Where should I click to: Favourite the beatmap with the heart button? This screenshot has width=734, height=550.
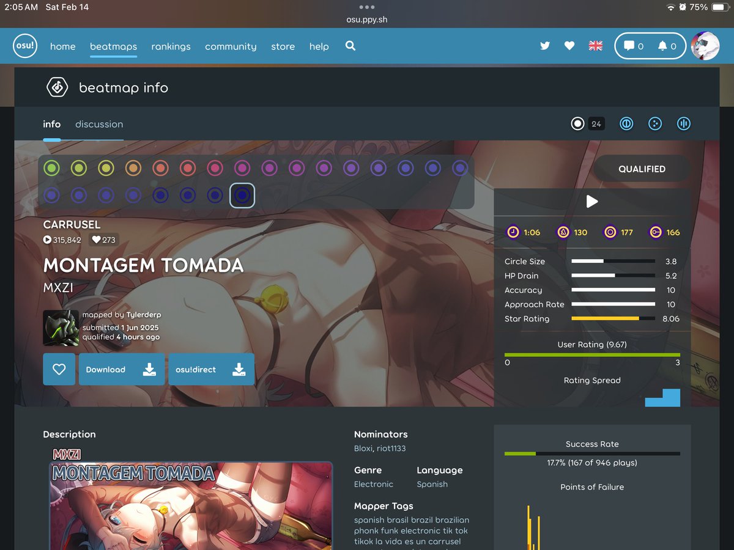coord(59,369)
